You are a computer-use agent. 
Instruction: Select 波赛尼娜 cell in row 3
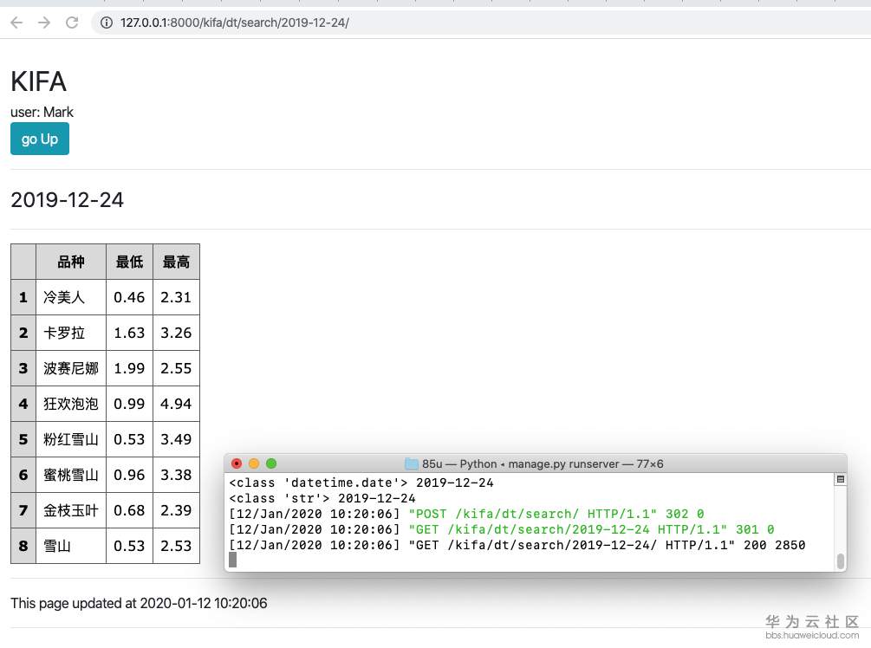[71, 368]
